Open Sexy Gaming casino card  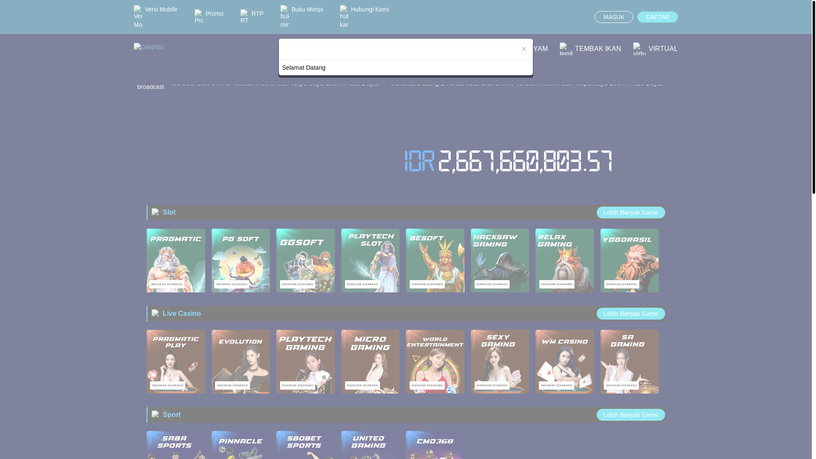pyautogui.click(x=500, y=362)
